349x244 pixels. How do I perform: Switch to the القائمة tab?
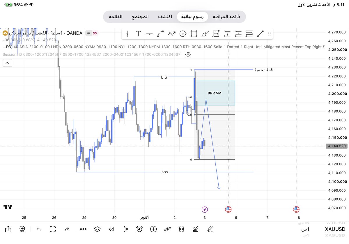116,17
